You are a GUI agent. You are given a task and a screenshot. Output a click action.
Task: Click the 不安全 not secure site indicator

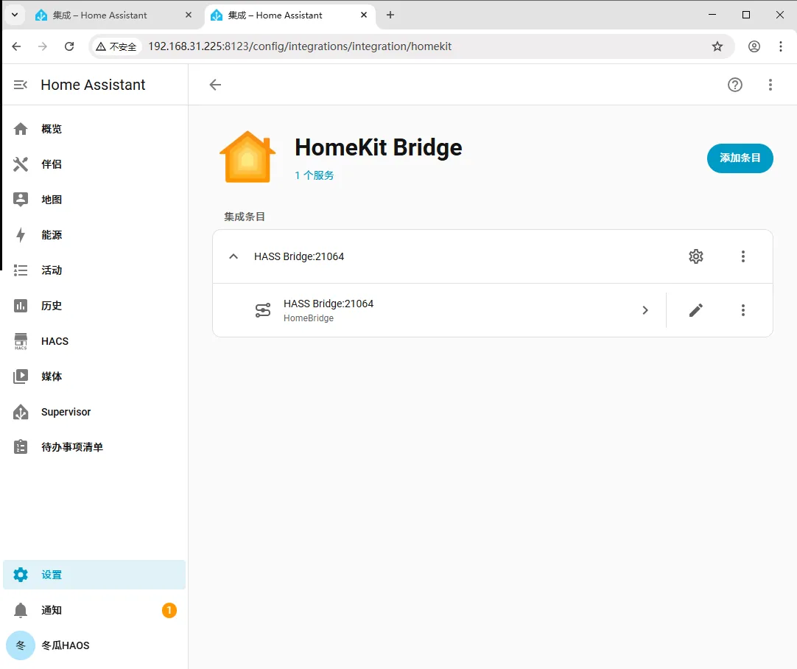point(116,46)
